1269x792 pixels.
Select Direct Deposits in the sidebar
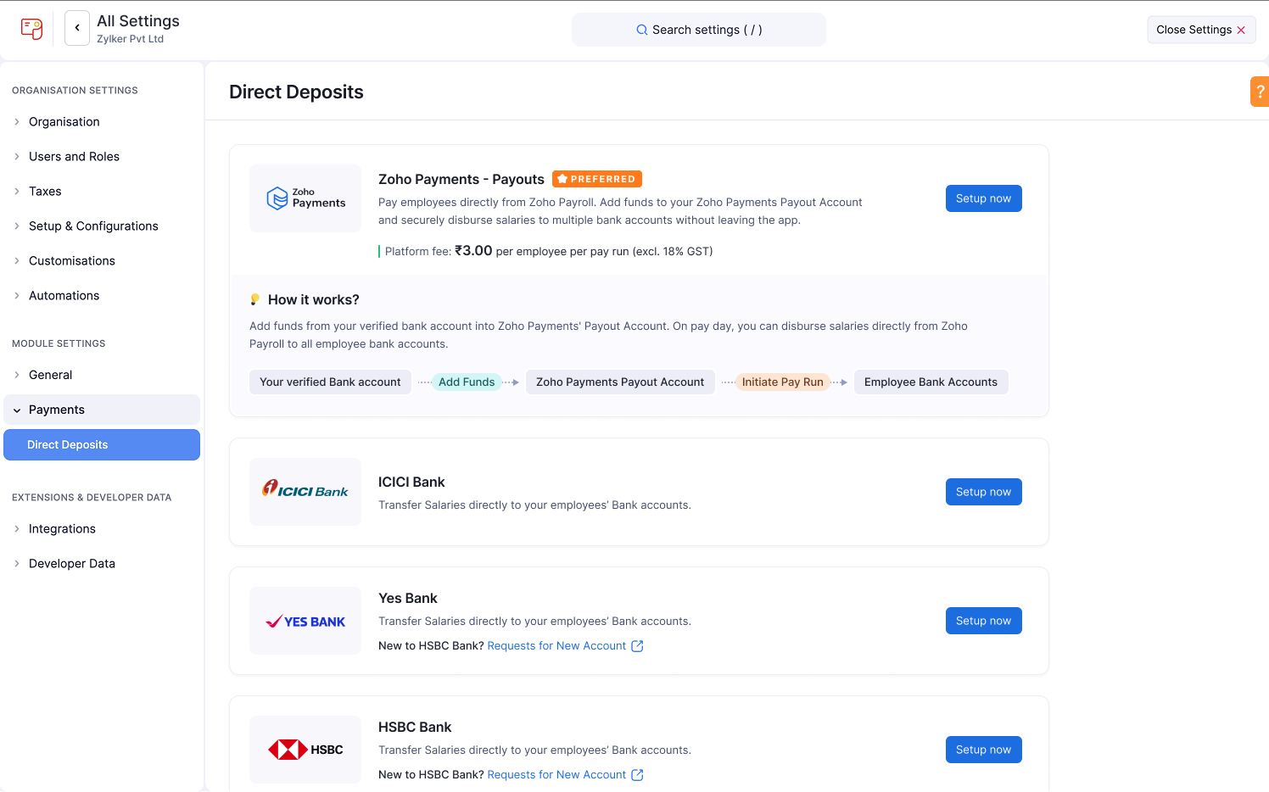(x=68, y=444)
